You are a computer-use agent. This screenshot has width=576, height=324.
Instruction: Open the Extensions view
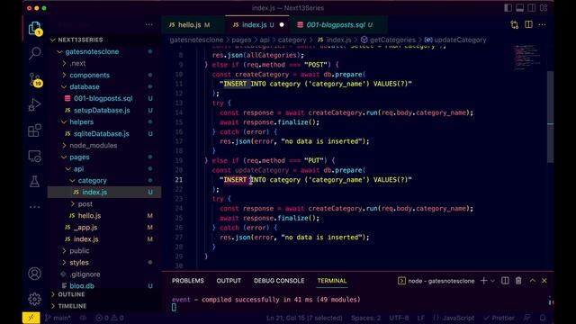point(34,130)
